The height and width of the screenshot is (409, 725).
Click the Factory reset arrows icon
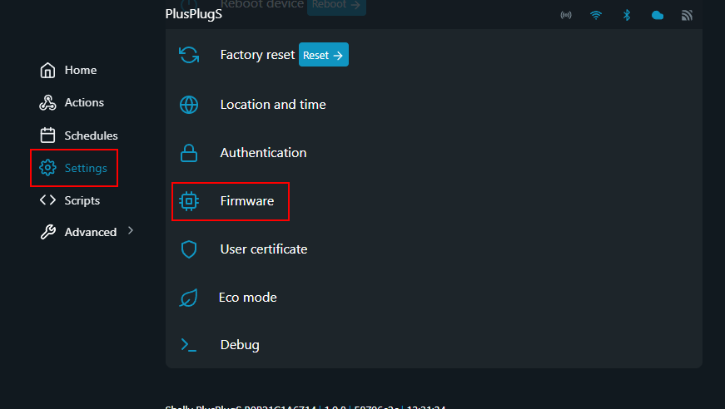point(189,55)
